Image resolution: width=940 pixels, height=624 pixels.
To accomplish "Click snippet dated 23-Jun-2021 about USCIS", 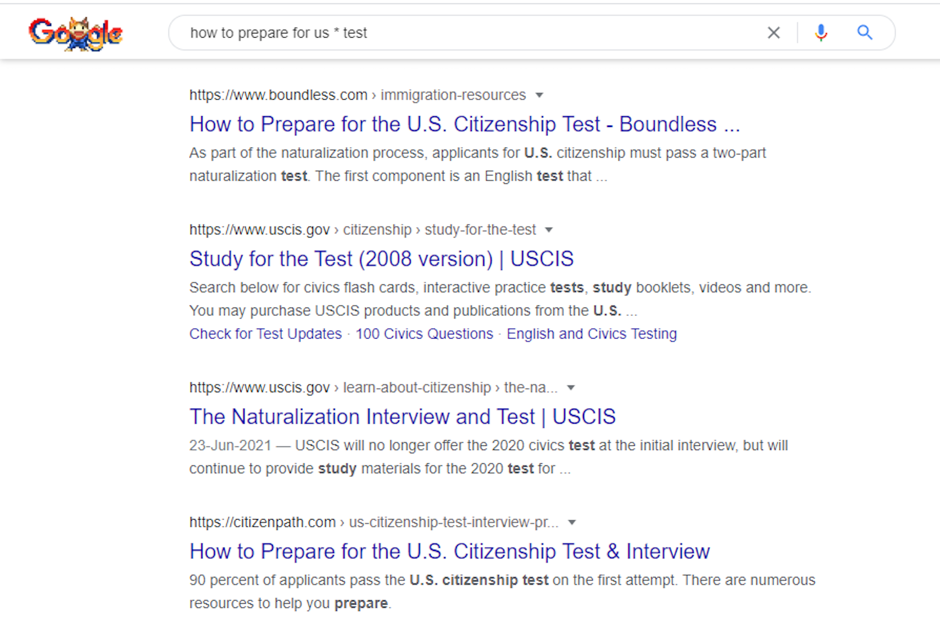I will pyautogui.click(x=489, y=457).
